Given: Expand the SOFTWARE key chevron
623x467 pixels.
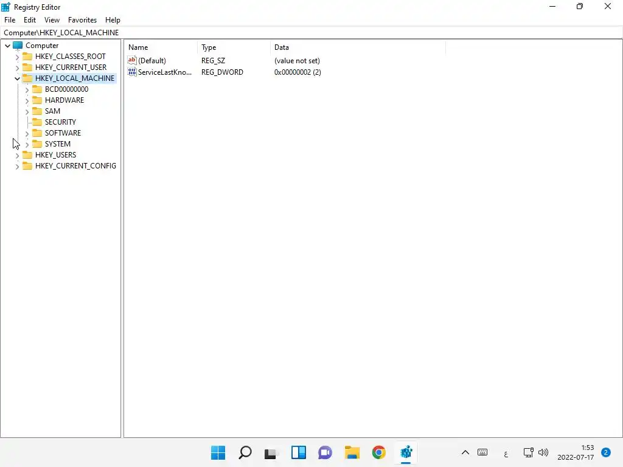Looking at the screenshot, I should pos(27,133).
